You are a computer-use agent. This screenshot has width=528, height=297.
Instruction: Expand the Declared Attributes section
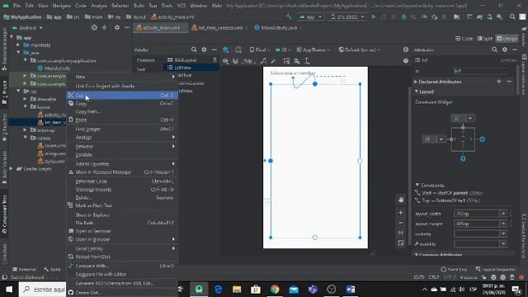pos(416,82)
